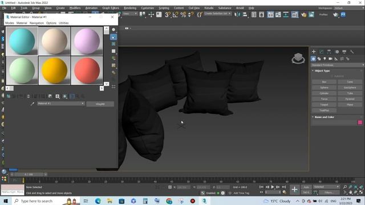The width and height of the screenshot is (365, 205).
Task: Click the Render teapot icon
Action: [335, 15]
